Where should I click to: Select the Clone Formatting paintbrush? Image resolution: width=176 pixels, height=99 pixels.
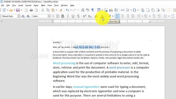(x=61, y=10)
